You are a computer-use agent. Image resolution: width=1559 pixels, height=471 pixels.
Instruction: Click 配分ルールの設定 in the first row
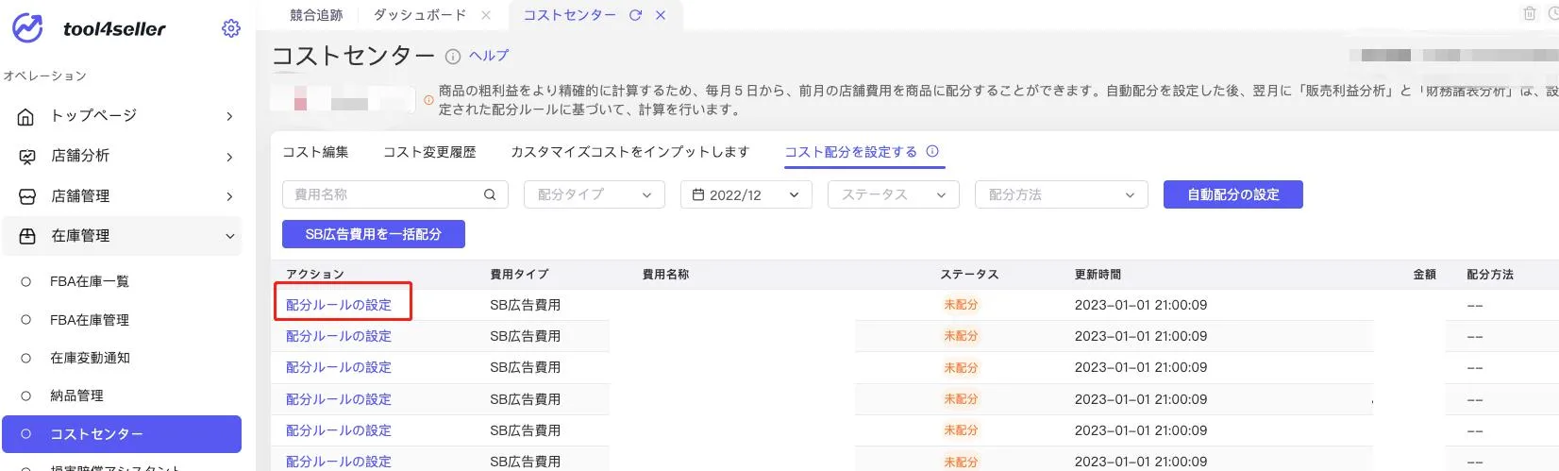tap(339, 305)
